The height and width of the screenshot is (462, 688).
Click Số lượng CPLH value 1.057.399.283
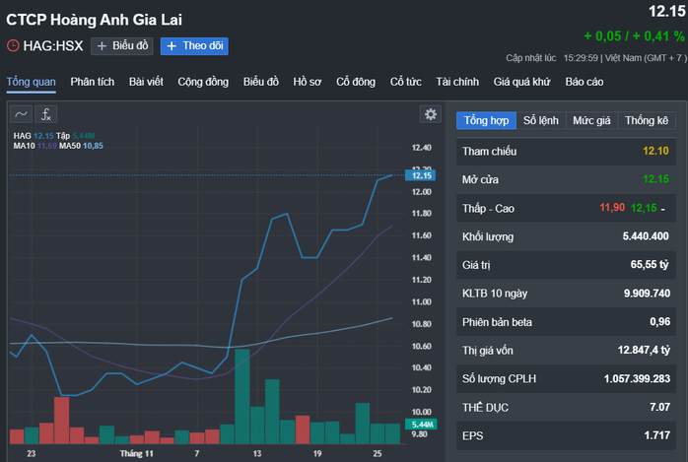637,379
